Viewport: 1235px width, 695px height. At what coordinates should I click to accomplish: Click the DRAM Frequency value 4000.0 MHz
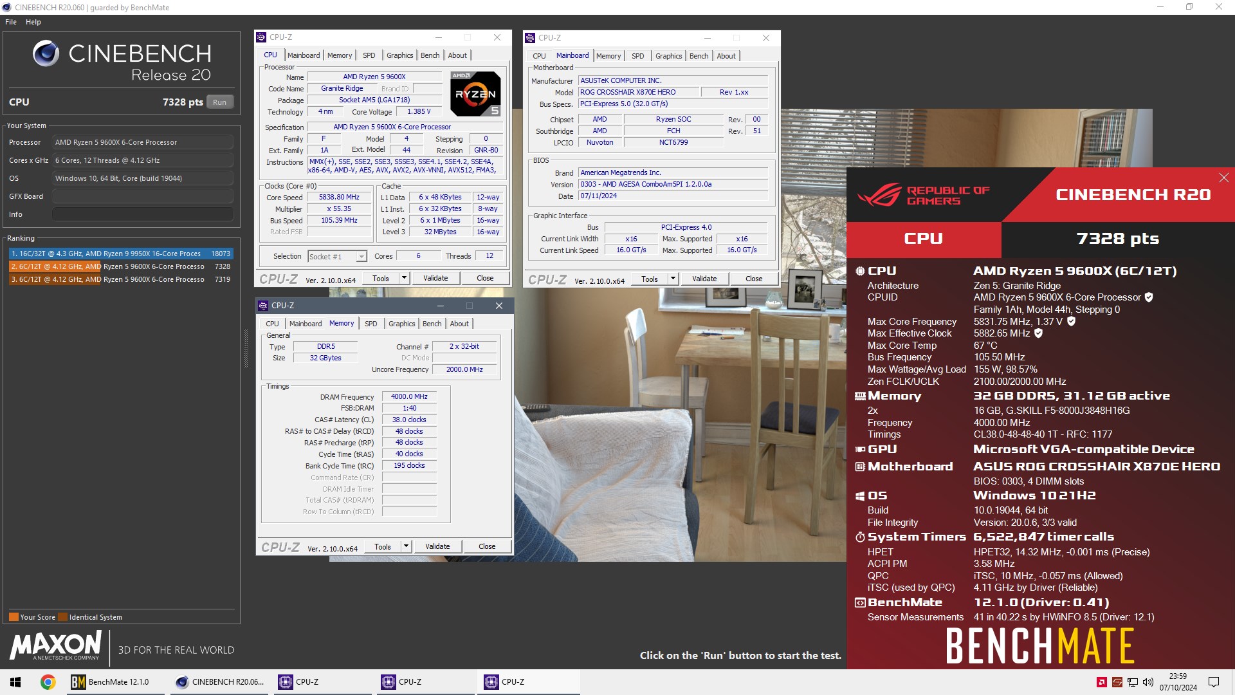click(409, 397)
